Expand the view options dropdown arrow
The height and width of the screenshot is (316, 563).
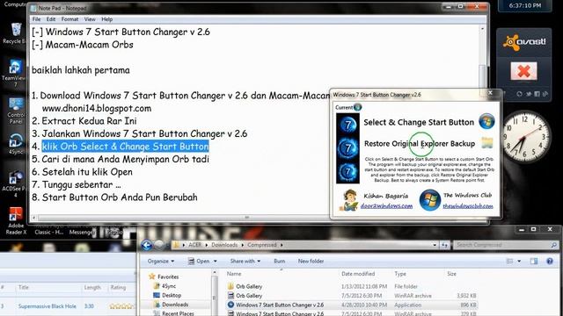click(x=519, y=262)
